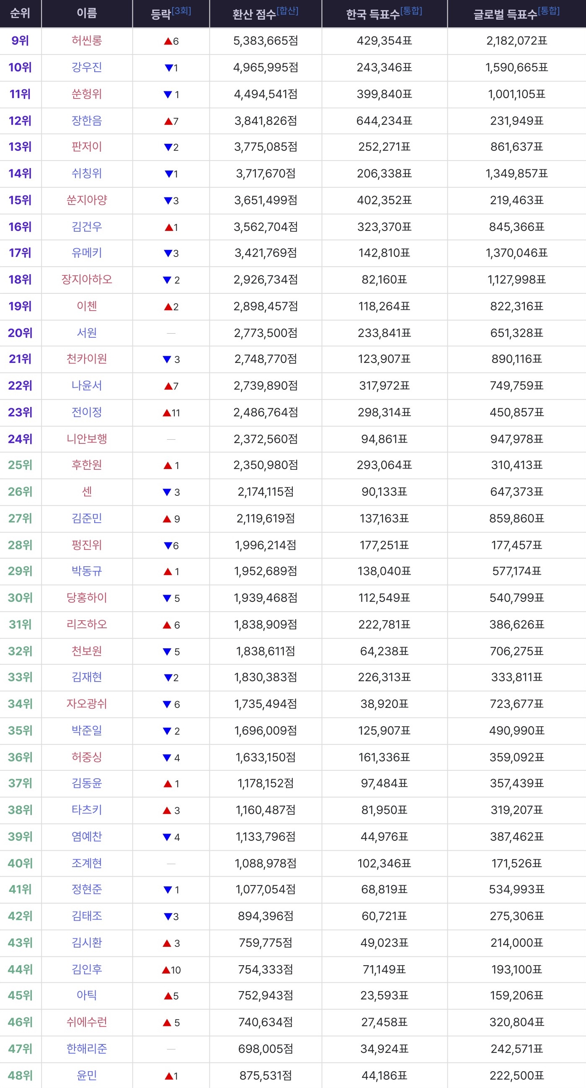Screen dimensions: 586x1088
Task: Open the [3회] footnote next to 등락
Action: [181, 11]
